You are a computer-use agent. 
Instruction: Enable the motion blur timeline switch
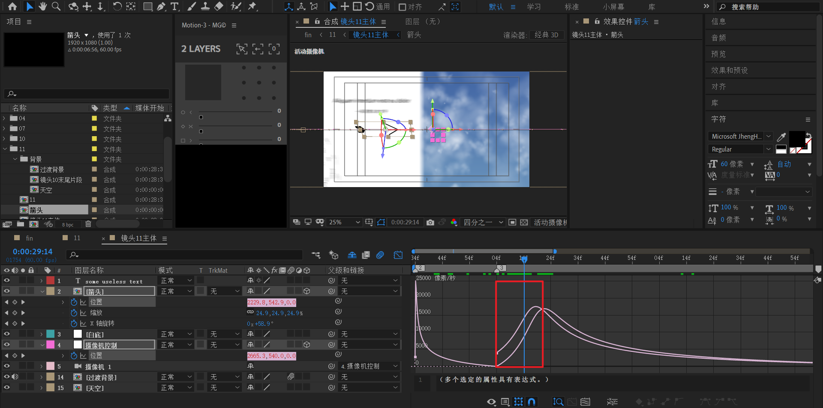tap(380, 255)
